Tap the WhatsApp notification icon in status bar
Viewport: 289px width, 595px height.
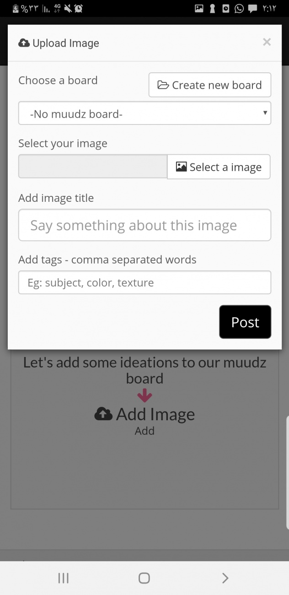point(239,8)
